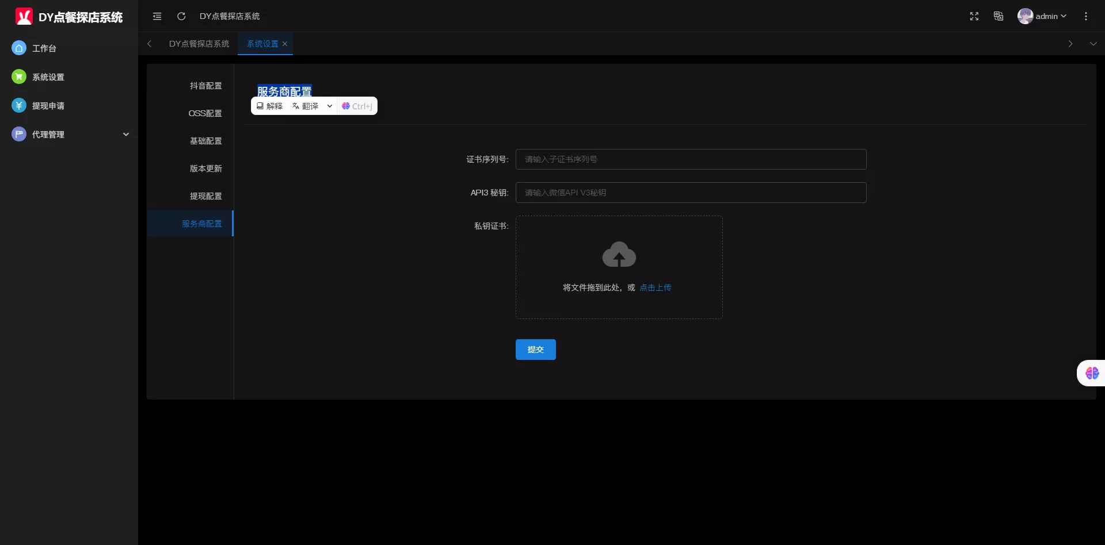Viewport: 1105px width, 545px height.
Task: Click the refresh page icon
Action: pyautogui.click(x=181, y=16)
